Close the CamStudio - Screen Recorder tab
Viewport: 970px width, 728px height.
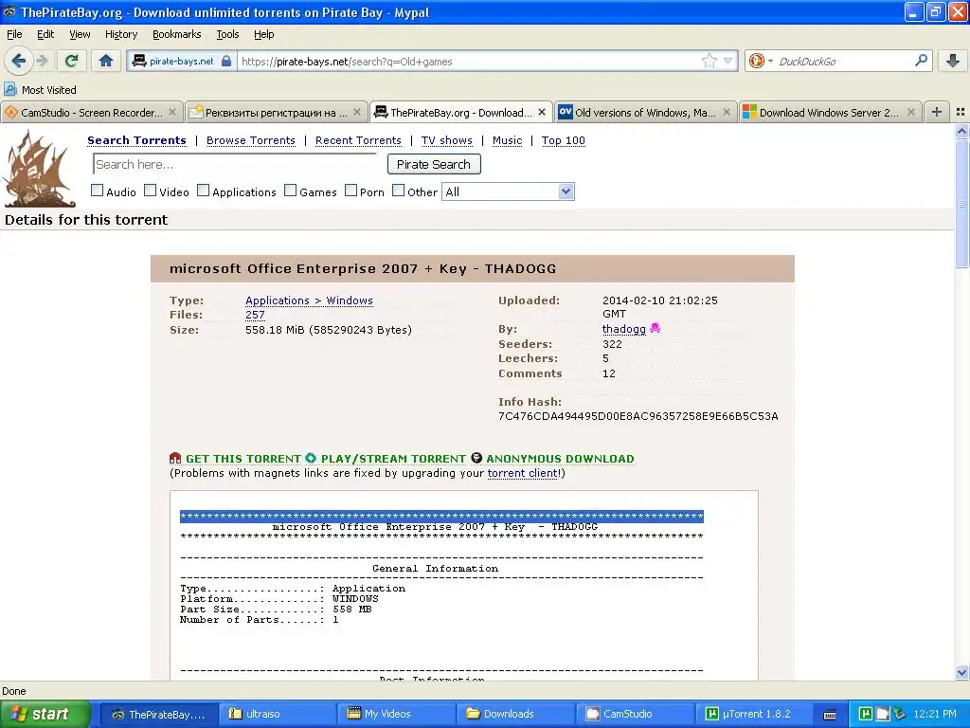[x=172, y=112]
